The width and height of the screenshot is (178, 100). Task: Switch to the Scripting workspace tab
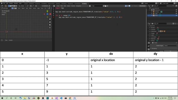pyautogui.click(x=84, y=4)
